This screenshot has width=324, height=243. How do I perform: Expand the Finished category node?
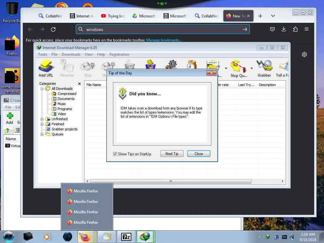point(42,124)
